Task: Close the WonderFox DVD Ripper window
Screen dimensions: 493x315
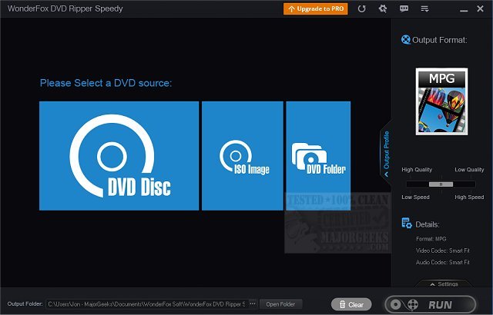Action: [480, 8]
